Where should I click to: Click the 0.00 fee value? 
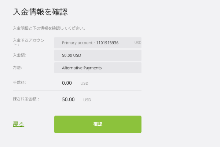point(67,83)
